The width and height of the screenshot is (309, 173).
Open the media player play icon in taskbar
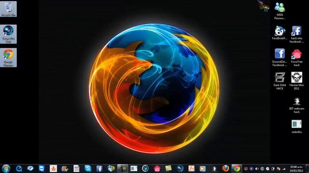tap(203, 169)
